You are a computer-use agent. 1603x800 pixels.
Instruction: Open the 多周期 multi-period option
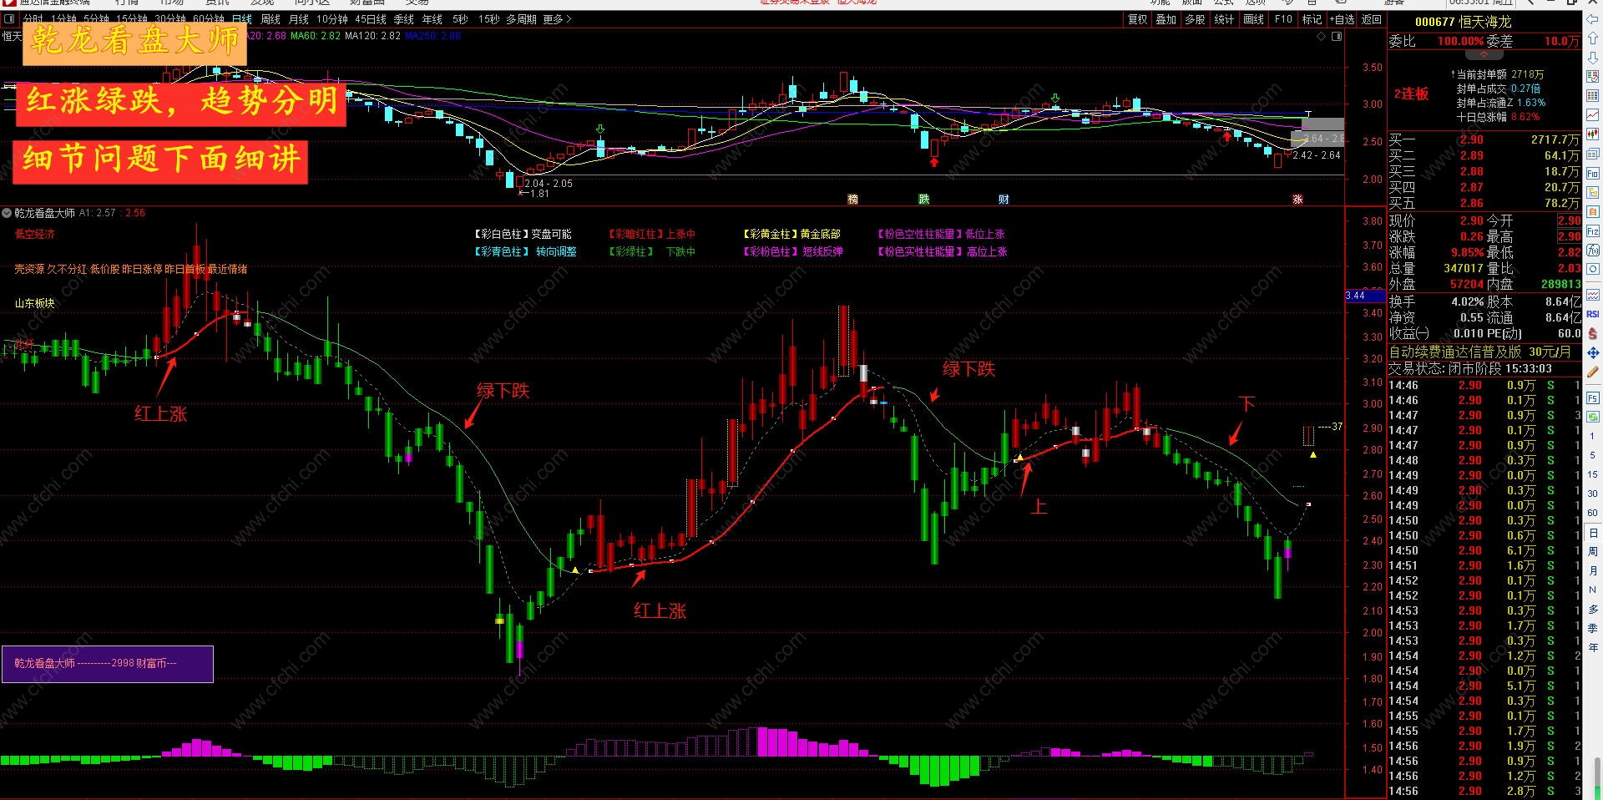click(x=522, y=19)
